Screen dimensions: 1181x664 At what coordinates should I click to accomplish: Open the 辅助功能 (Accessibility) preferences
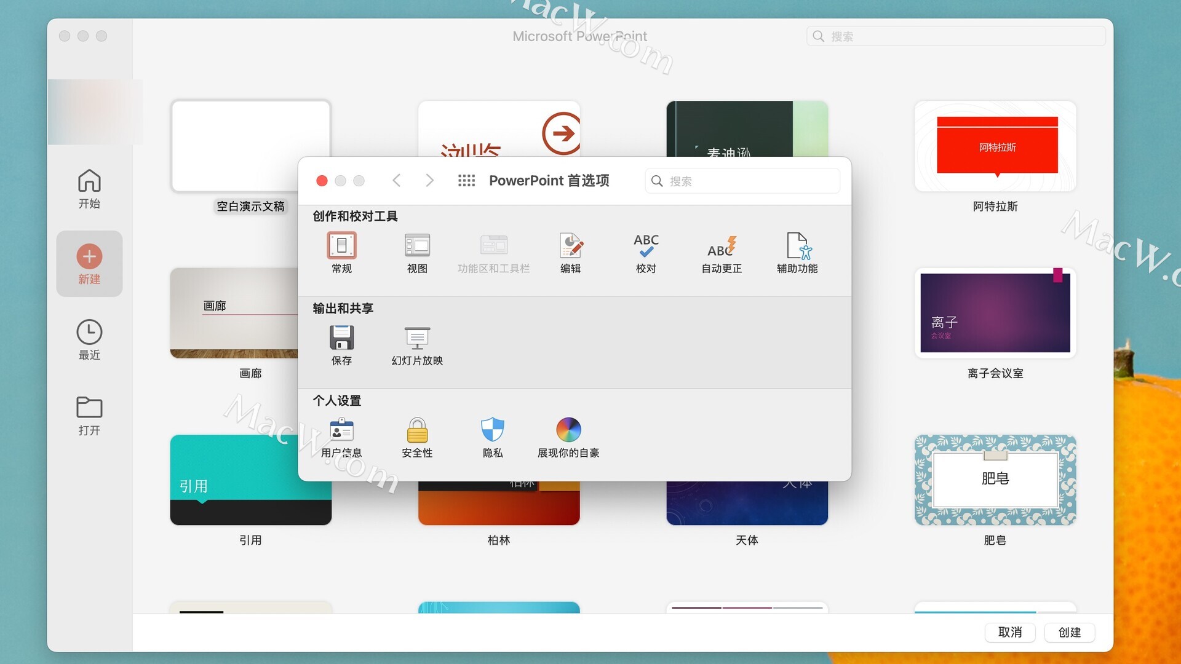point(797,253)
